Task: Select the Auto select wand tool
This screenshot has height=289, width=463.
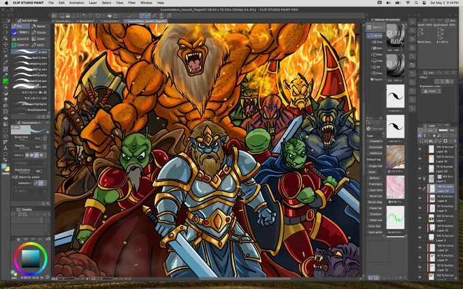Action: [5, 56]
